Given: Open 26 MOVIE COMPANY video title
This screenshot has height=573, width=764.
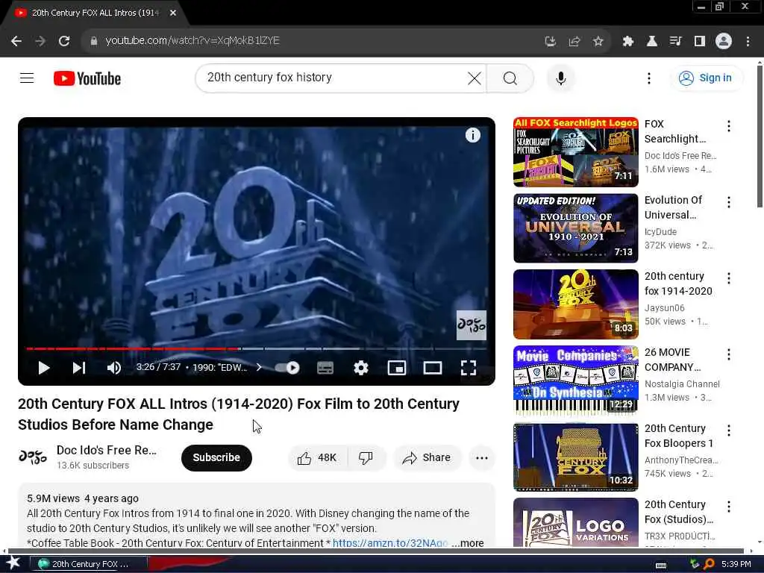Looking at the screenshot, I should click(672, 360).
